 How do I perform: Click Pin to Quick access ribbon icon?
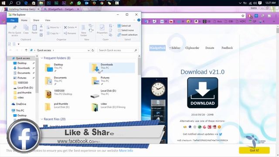(x=15, y=31)
